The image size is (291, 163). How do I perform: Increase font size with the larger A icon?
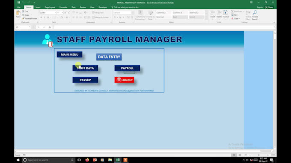click(65, 12)
